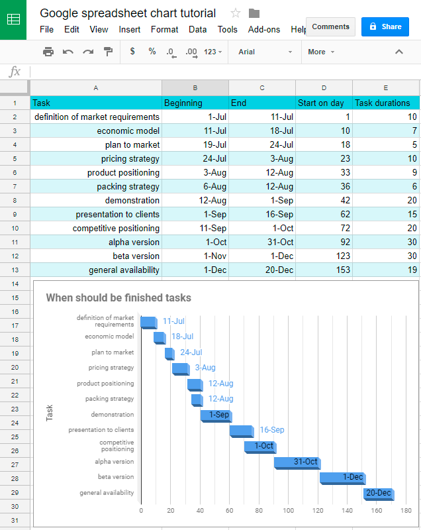Click the '20-Dec' general availability bar
This screenshot has width=421, height=530.
(379, 494)
